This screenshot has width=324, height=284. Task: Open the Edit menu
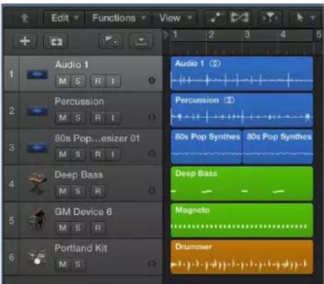point(65,18)
